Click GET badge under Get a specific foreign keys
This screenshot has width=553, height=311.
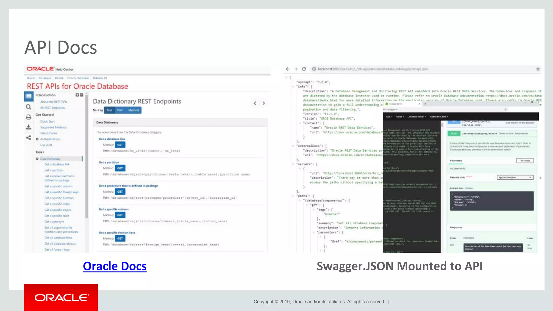click(120, 238)
